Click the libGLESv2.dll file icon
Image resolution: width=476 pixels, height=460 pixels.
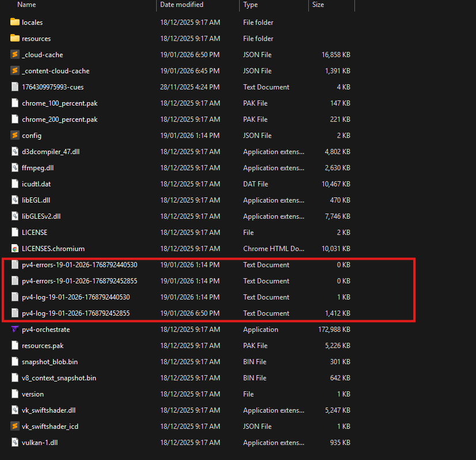[15, 216]
